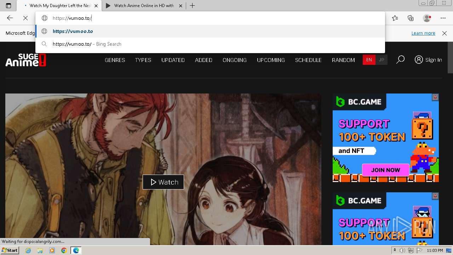Viewport: 453px width, 255px height.
Task: Click the browser back arrow
Action: (10, 18)
